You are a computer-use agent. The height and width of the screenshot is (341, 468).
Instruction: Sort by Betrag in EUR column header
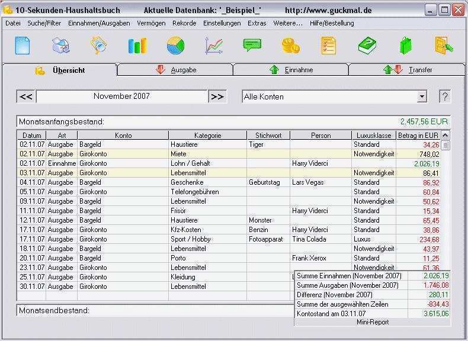(x=418, y=136)
